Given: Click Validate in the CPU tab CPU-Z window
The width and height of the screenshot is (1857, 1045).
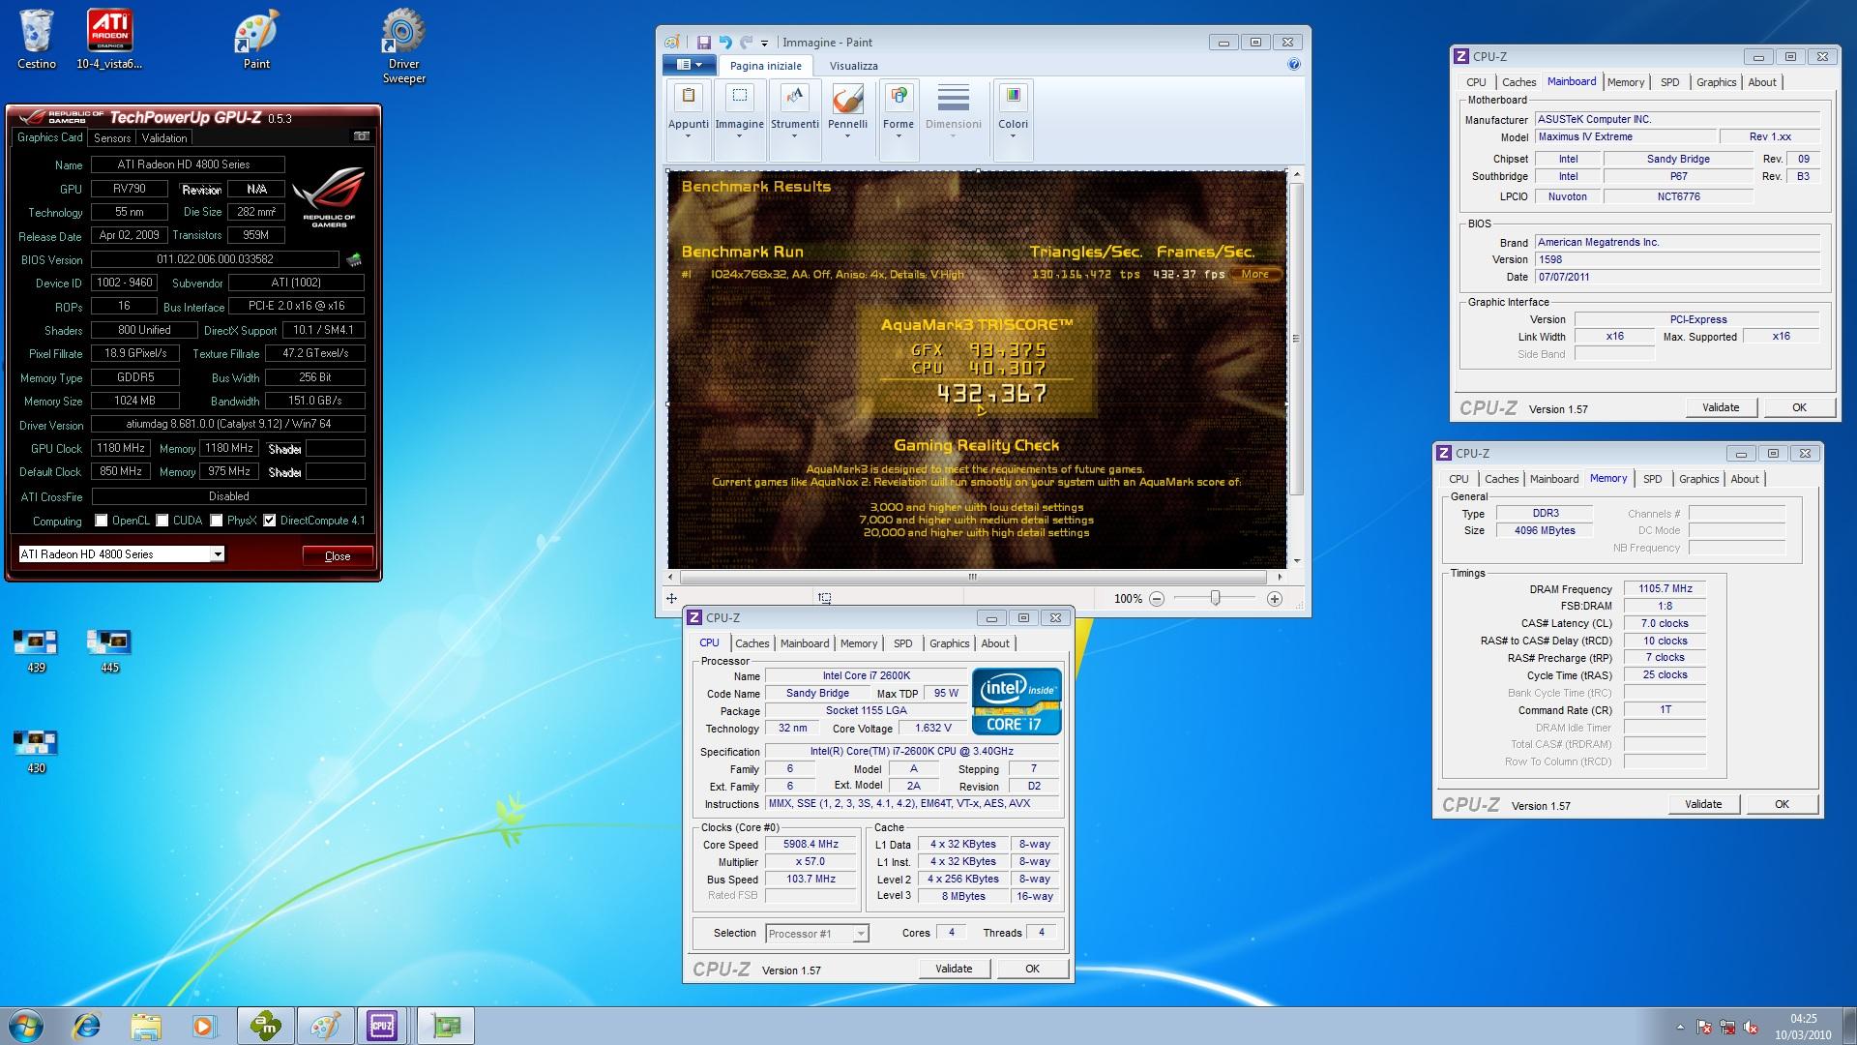Looking at the screenshot, I should coord(954,969).
